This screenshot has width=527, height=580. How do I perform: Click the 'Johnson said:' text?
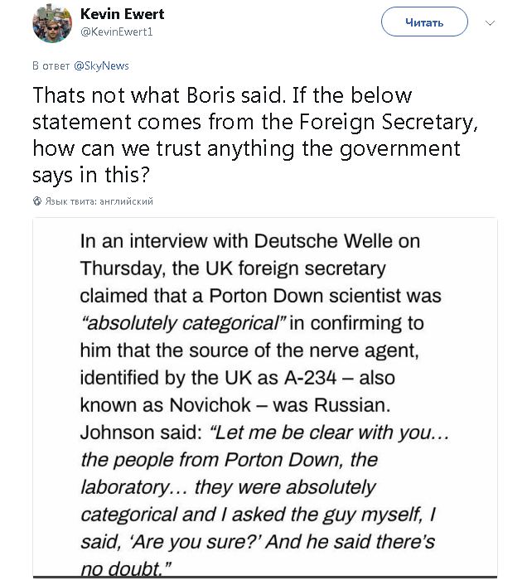click(x=140, y=432)
